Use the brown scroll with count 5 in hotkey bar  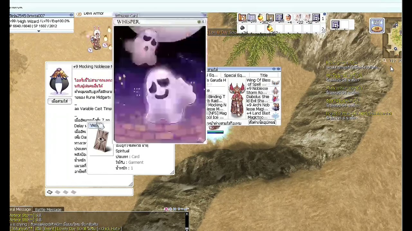pos(270,18)
